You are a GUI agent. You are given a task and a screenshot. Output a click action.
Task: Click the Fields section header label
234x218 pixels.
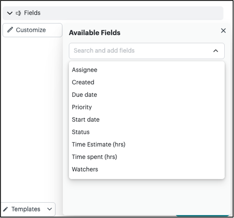tap(32, 13)
